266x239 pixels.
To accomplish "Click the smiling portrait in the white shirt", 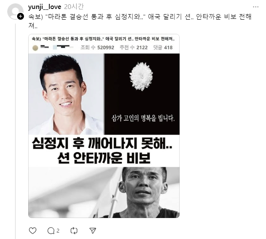I will coord(66,94).
